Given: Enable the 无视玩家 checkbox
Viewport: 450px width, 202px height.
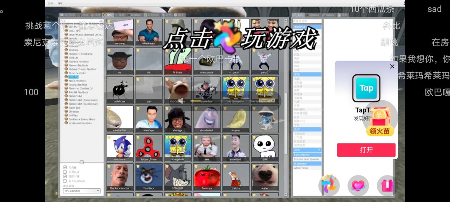Looking at the screenshot, I should tap(65, 172).
